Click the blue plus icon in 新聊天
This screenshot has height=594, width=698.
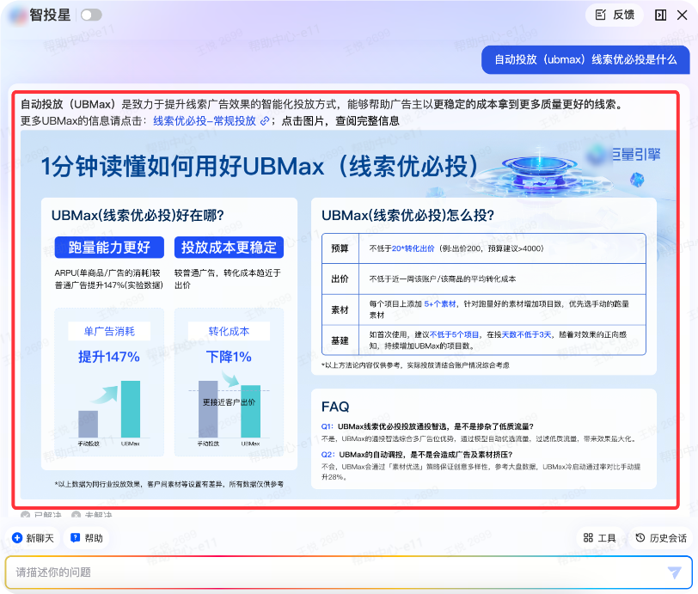(17, 538)
